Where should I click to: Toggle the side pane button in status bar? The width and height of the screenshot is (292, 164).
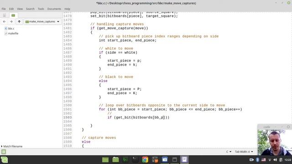coord(4,152)
